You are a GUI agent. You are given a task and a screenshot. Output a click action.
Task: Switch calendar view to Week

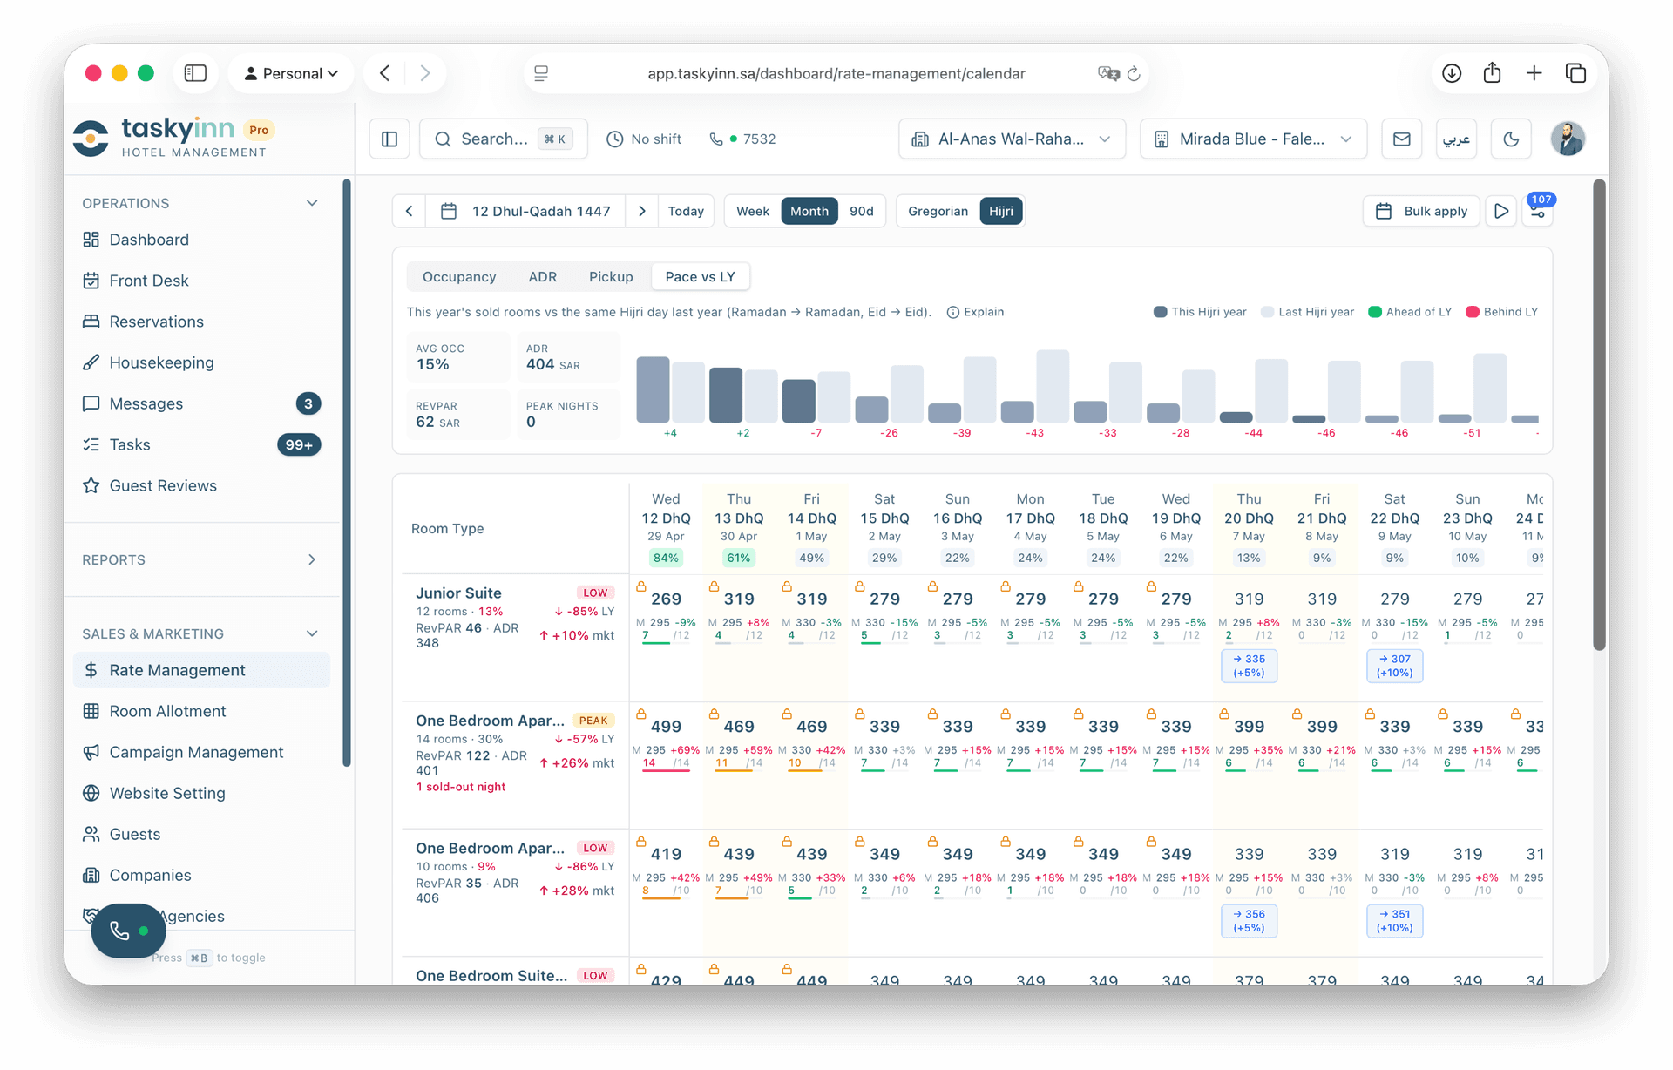752,211
